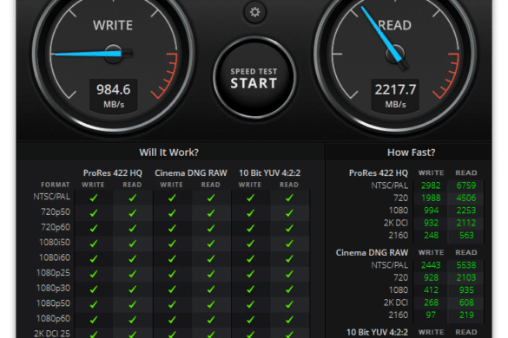Screen dimensions: 508x338
Task: Click 10 Bit YUV write checkmark for 720p50
Action: click(x=250, y=213)
